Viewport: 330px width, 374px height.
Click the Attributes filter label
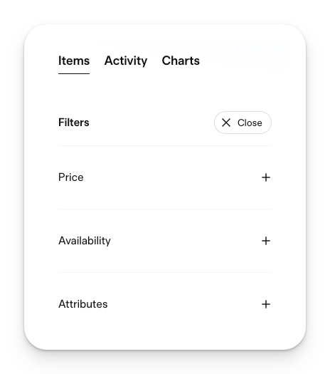(83, 304)
